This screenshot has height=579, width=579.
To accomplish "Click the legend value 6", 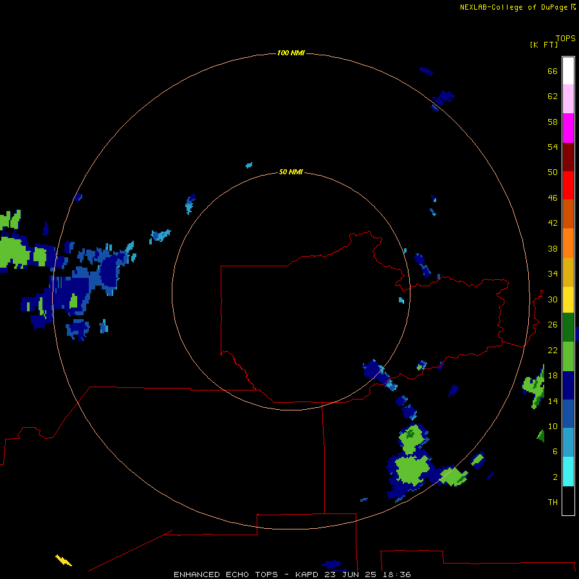I will tap(555, 451).
